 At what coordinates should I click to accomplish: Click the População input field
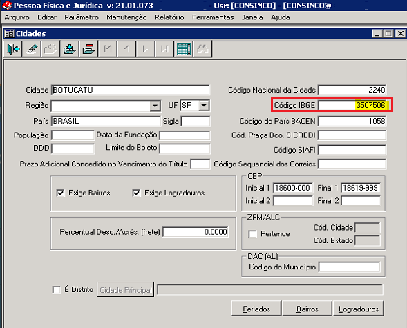[73, 135]
